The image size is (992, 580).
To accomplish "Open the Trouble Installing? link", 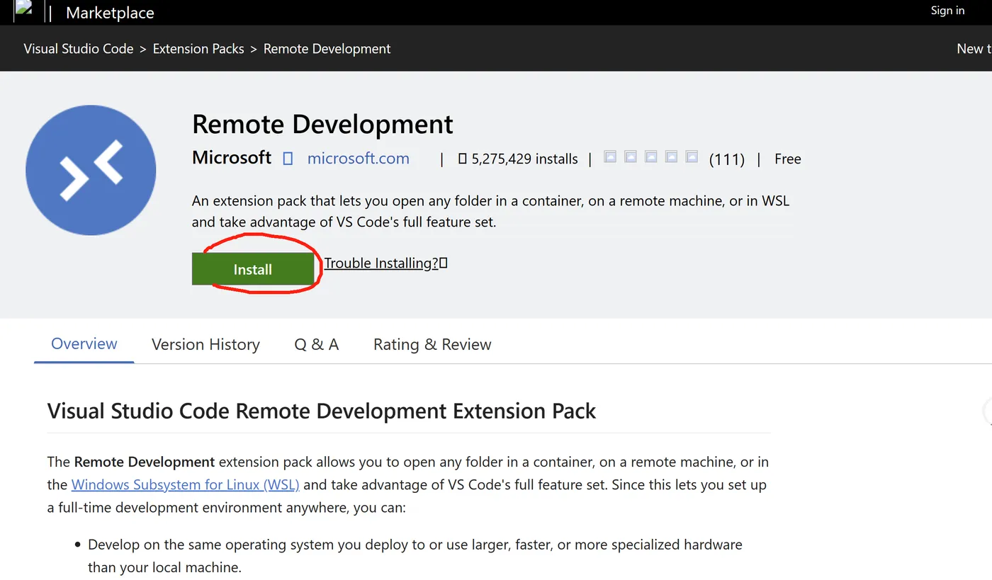I will point(381,263).
